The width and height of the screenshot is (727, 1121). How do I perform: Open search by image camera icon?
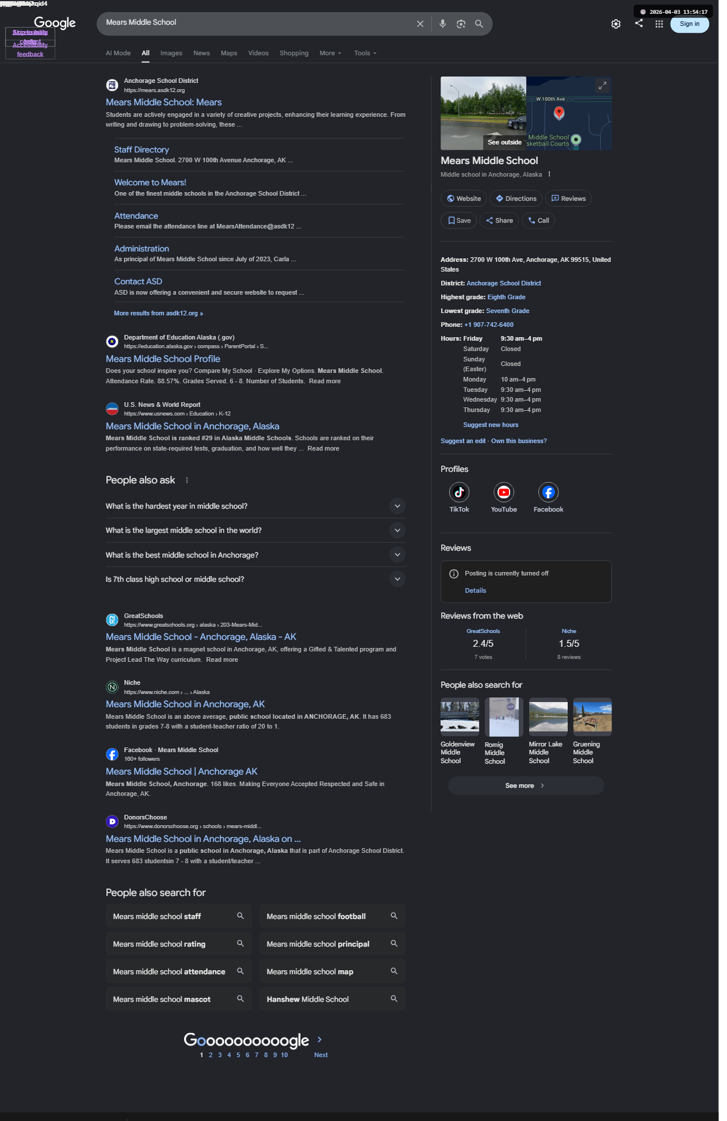(461, 24)
